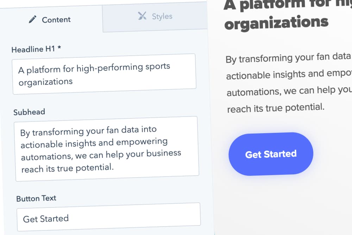The width and height of the screenshot is (352, 235).
Task: Click the bold 'organizations' heading in preview
Action: [276, 23]
